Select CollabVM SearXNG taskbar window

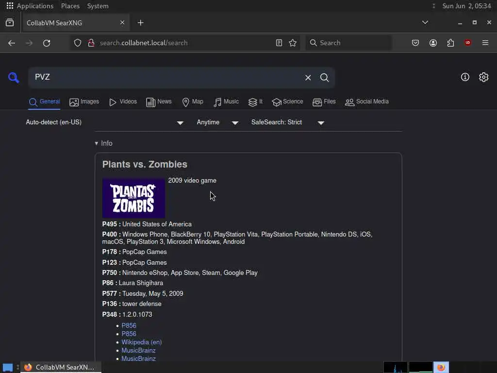coord(61,367)
